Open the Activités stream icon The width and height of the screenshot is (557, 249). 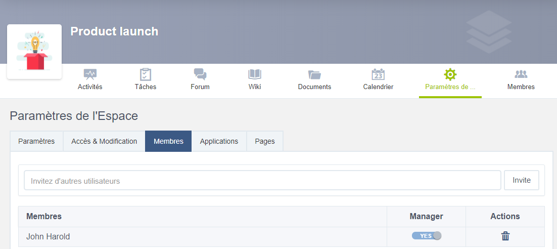pyautogui.click(x=90, y=75)
